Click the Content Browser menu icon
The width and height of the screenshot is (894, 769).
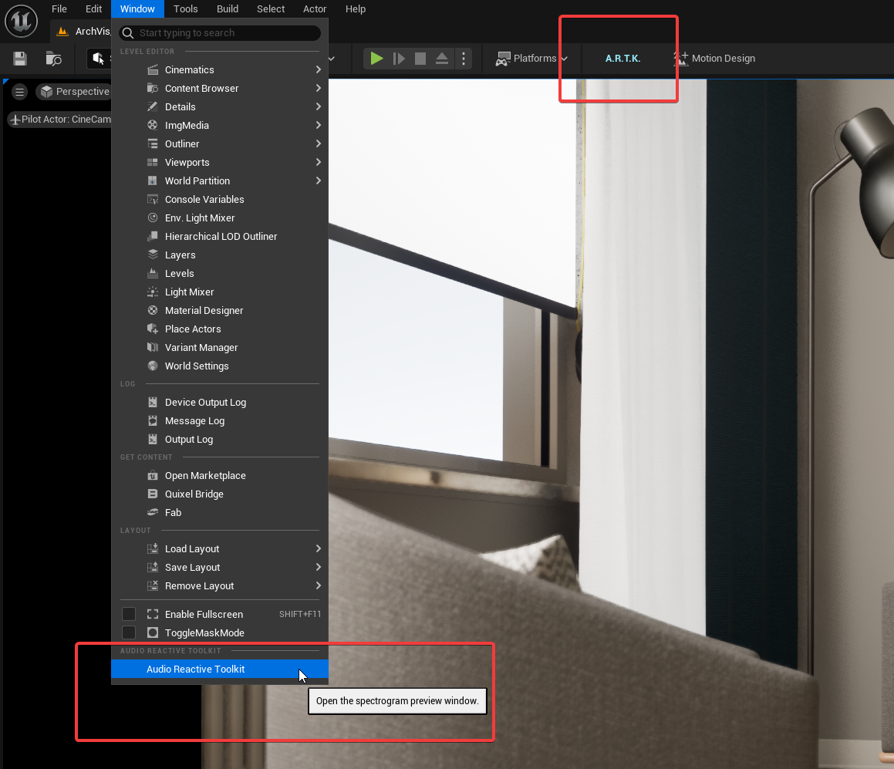153,89
